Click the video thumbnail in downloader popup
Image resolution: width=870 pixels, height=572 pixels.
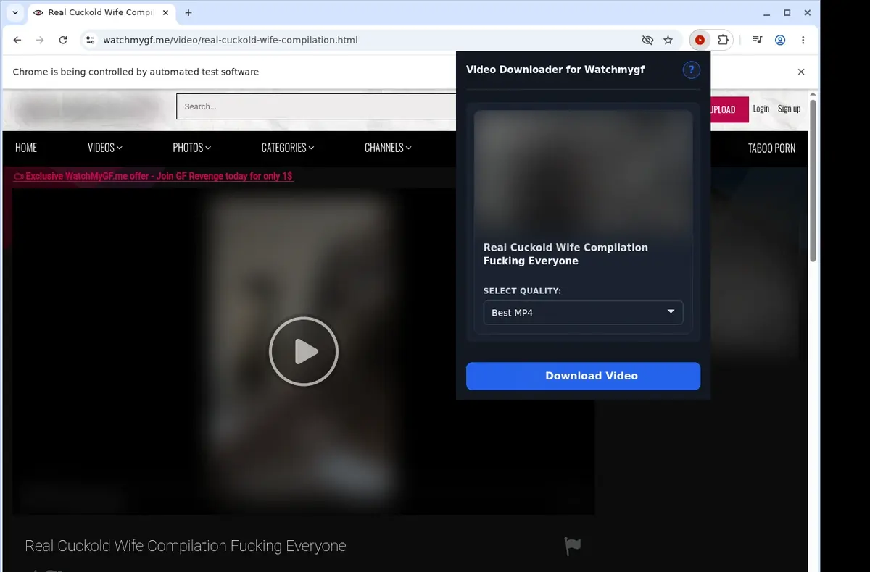pyautogui.click(x=583, y=172)
